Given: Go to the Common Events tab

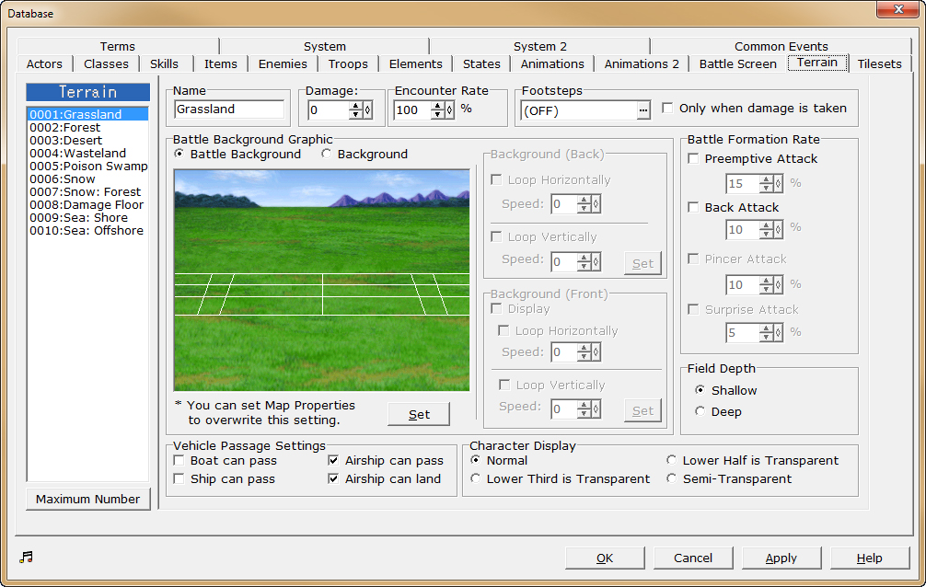Looking at the screenshot, I should [781, 46].
